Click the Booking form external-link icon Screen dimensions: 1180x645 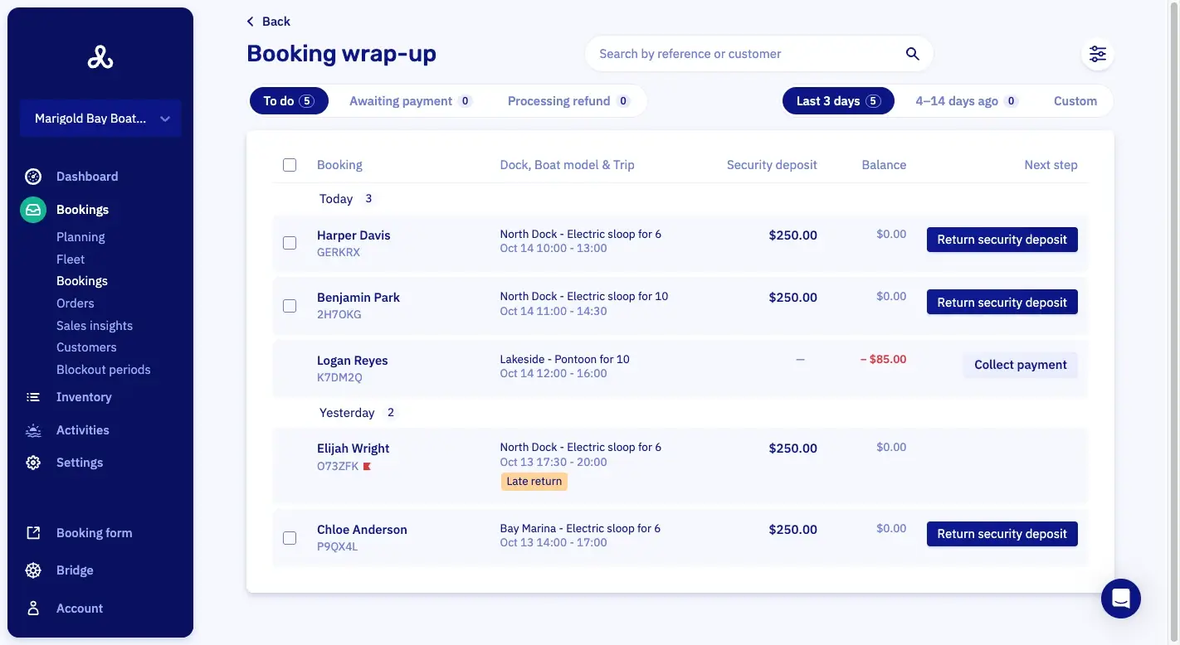point(33,533)
